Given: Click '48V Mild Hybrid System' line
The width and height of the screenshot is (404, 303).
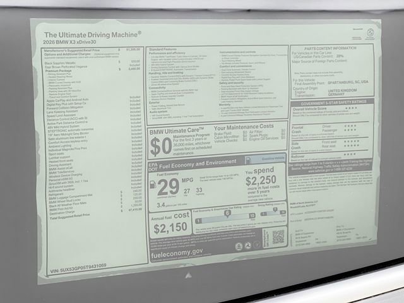Looking at the screenshot, I should click(63, 127).
